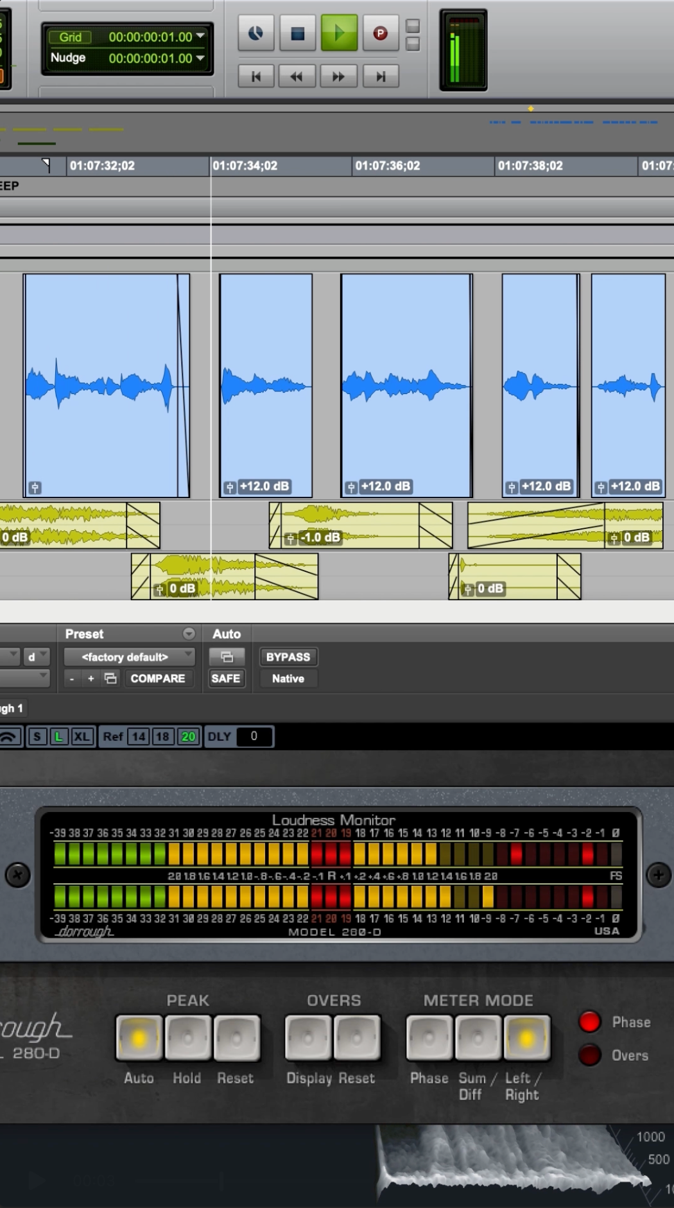The height and width of the screenshot is (1208, 674).
Task: Stop playback with the square Stop button
Action: click(297, 33)
